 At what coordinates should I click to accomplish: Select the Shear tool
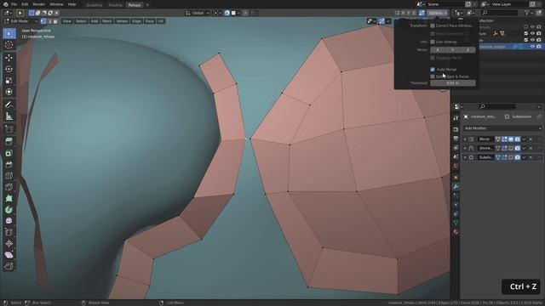click(x=9, y=255)
